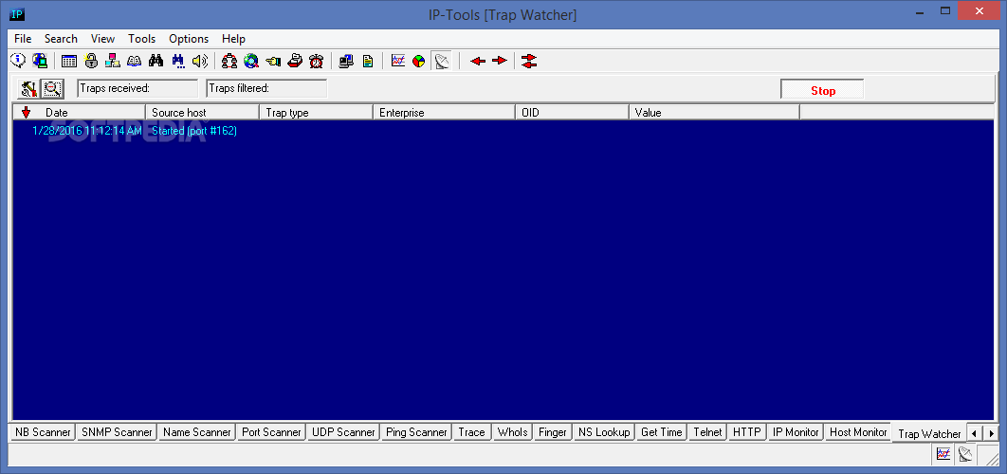1007x474 pixels.
Task: Switch to the NS Lookup tab
Action: (x=604, y=432)
